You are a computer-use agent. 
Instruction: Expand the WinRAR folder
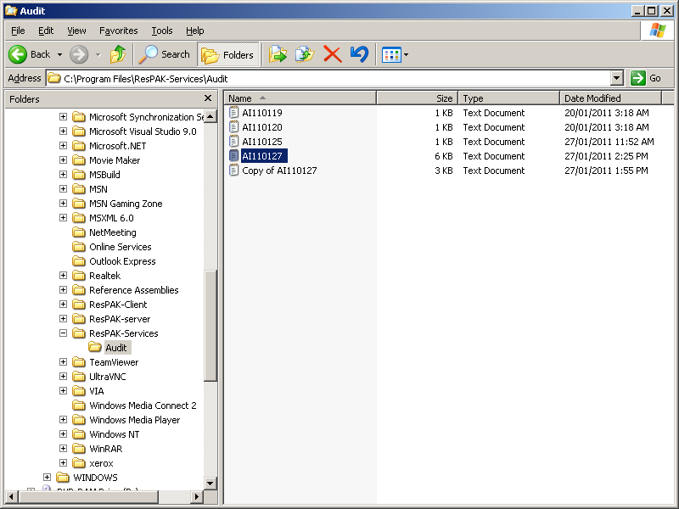coord(63,449)
